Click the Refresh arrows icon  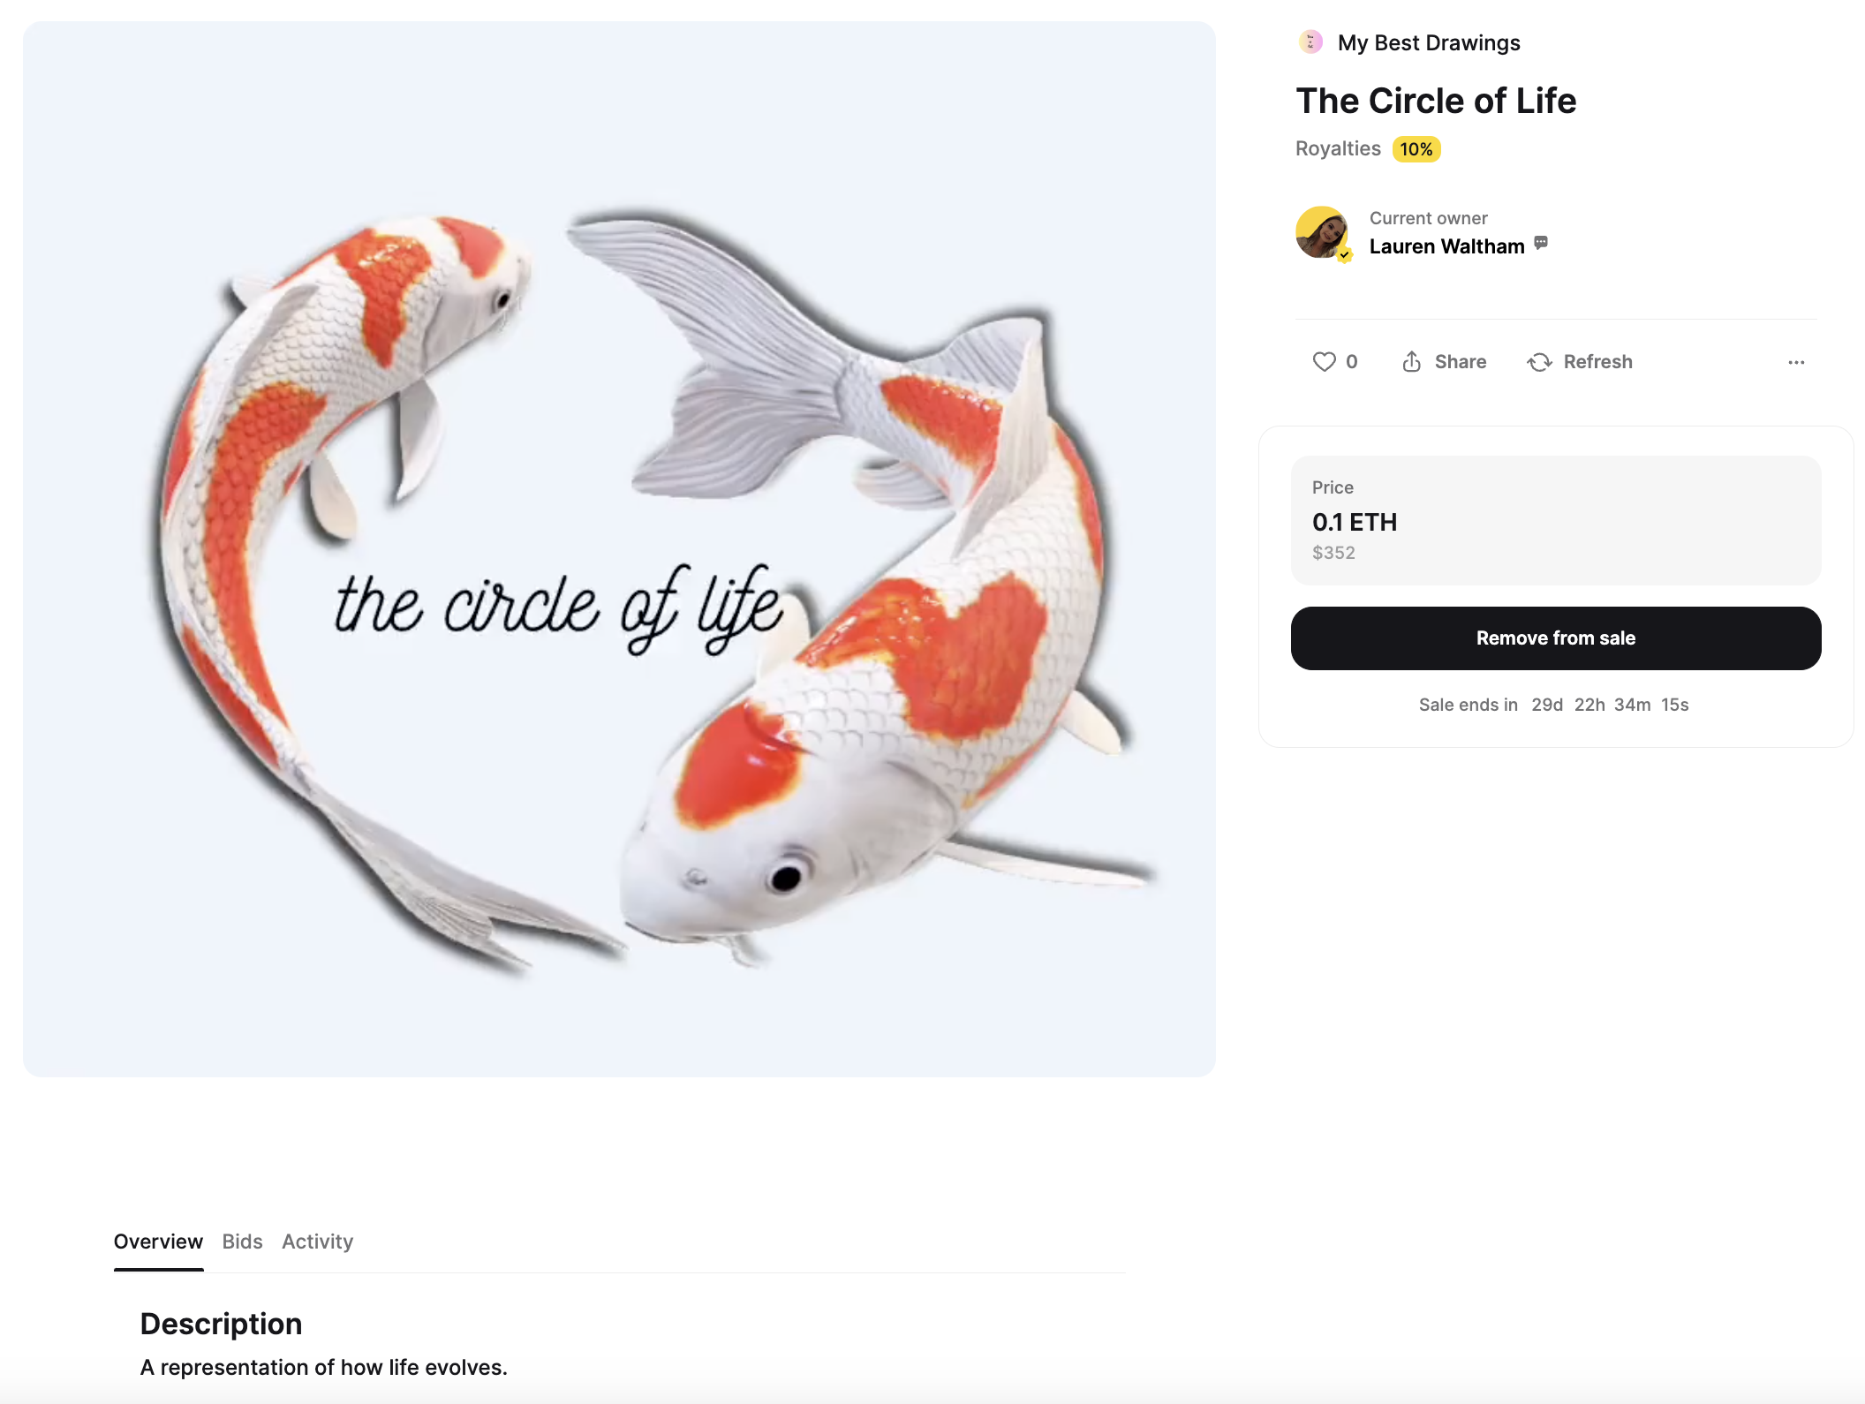(x=1539, y=362)
